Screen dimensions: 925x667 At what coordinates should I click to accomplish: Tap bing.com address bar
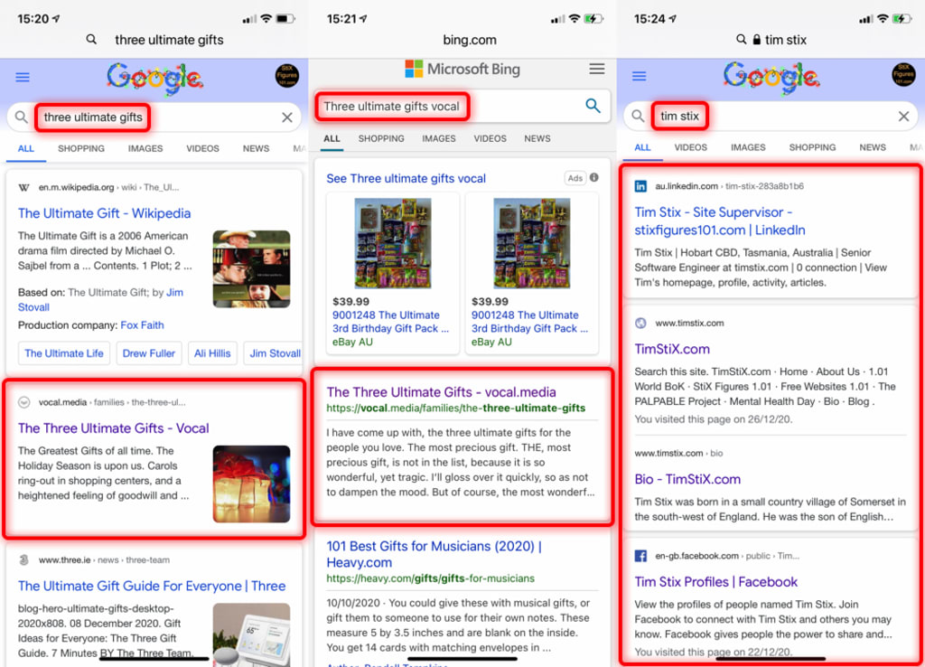tap(470, 40)
